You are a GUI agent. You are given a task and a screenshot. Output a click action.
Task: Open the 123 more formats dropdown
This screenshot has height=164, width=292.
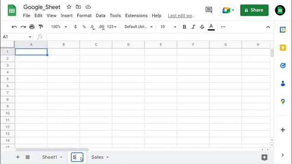pyautogui.click(x=112, y=27)
